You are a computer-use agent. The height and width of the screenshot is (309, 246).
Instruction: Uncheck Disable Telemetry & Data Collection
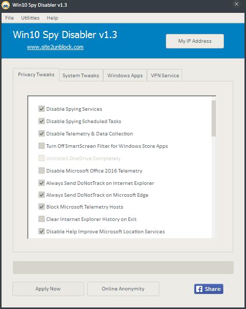click(42, 133)
